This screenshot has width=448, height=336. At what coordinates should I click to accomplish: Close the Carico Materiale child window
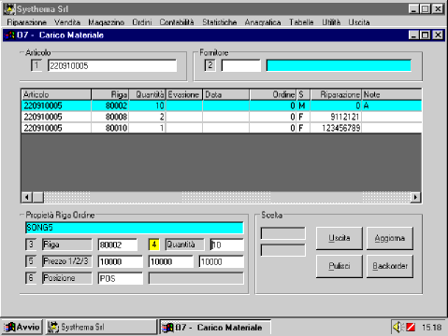[438, 35]
